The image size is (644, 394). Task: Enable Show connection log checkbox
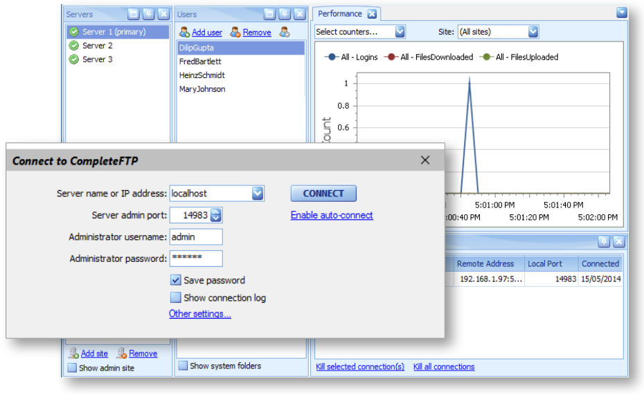click(175, 297)
